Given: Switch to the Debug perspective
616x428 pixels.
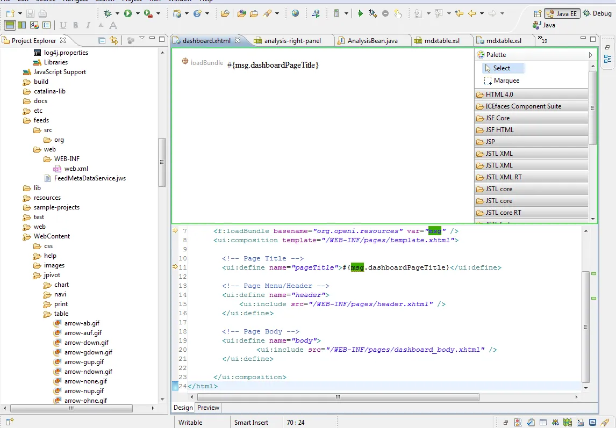Looking at the screenshot, I should (x=598, y=13).
